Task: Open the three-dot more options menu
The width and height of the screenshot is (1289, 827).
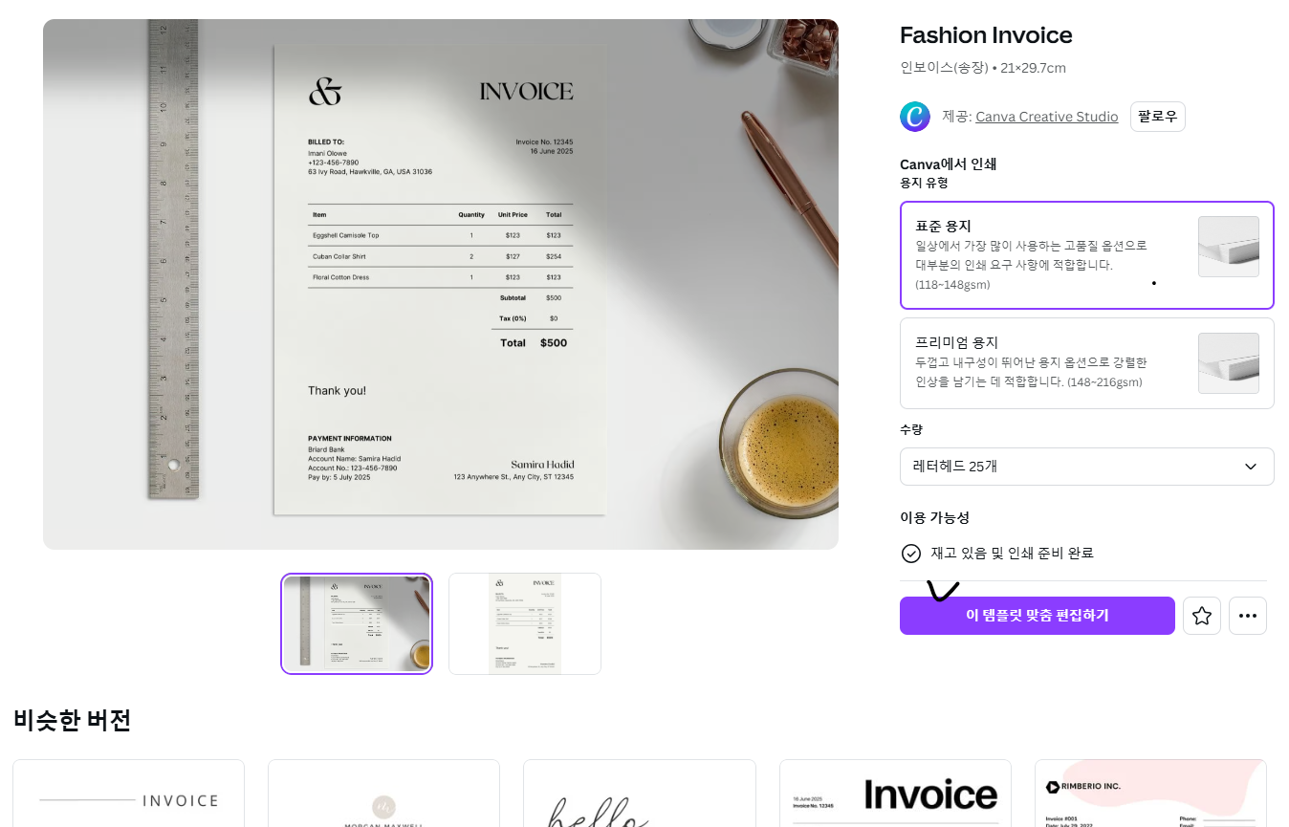Action: [1248, 616]
